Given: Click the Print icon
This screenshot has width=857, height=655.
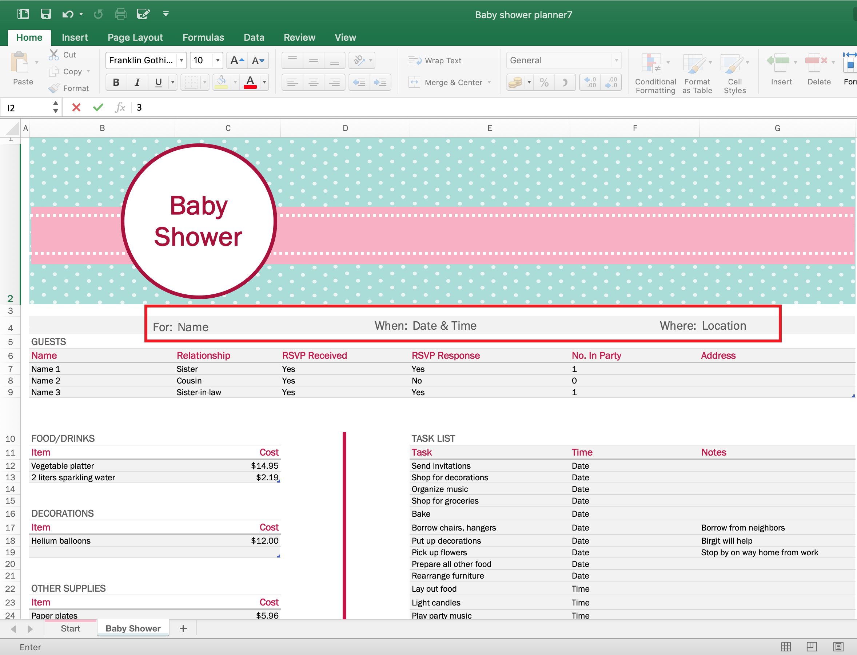Looking at the screenshot, I should (x=121, y=14).
